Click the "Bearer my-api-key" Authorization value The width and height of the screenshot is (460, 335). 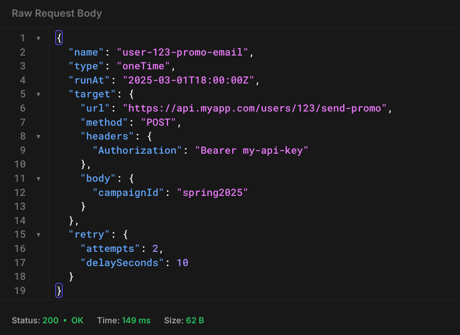pos(252,150)
